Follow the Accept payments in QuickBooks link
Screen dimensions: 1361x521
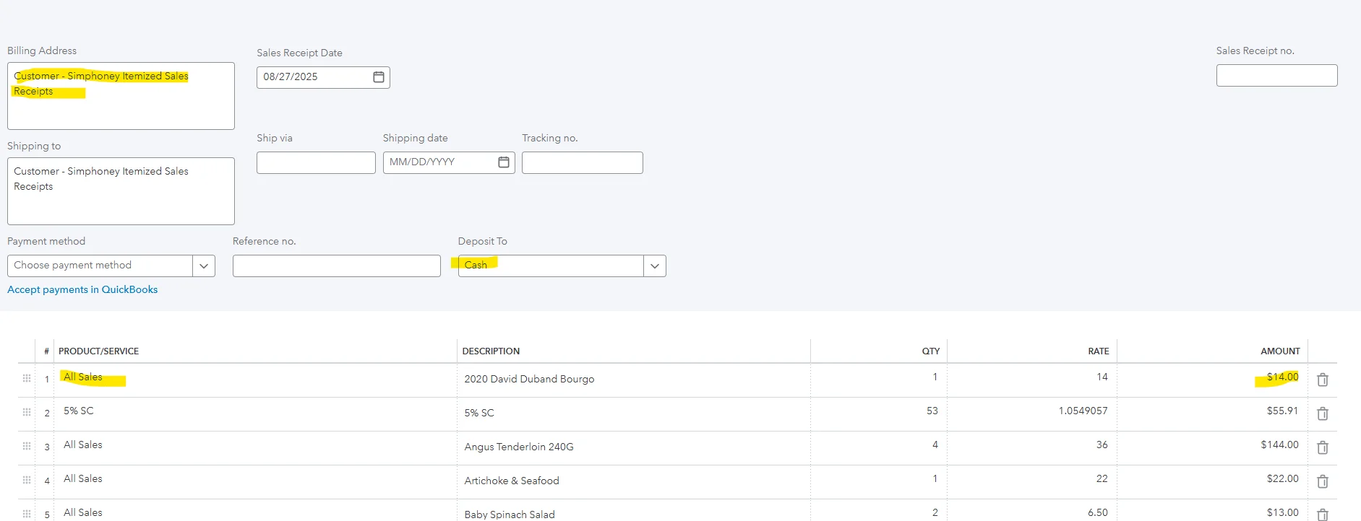[82, 289]
